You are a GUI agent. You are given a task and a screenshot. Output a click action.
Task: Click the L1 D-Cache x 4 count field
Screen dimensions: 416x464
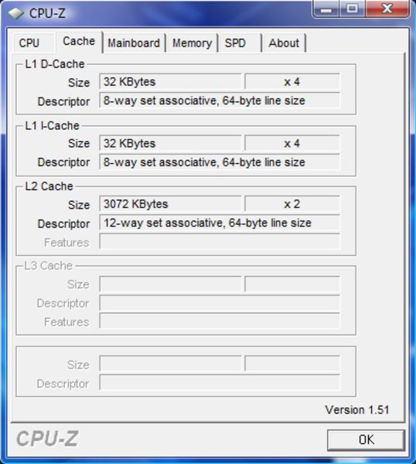[292, 82]
